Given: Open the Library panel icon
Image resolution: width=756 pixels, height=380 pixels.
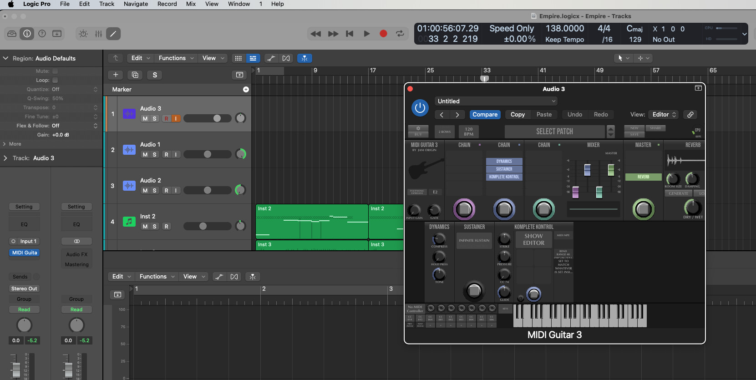Looking at the screenshot, I should click(x=12, y=34).
